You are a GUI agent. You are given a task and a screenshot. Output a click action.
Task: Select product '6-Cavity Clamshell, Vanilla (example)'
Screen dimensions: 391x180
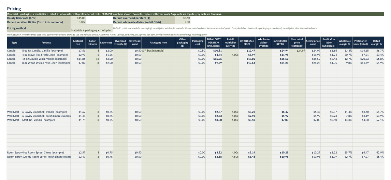[46, 112]
